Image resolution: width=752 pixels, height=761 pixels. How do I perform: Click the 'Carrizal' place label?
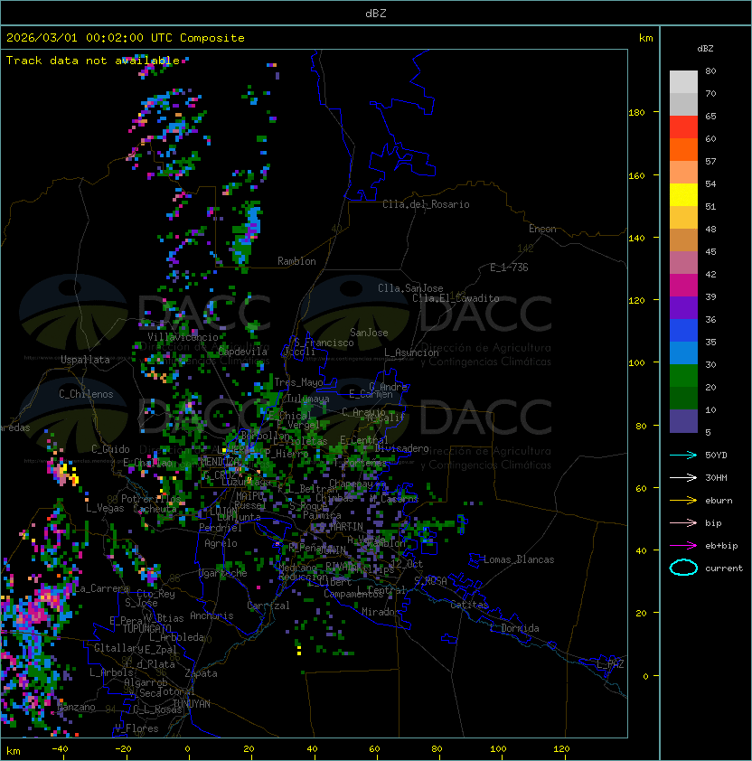click(268, 606)
